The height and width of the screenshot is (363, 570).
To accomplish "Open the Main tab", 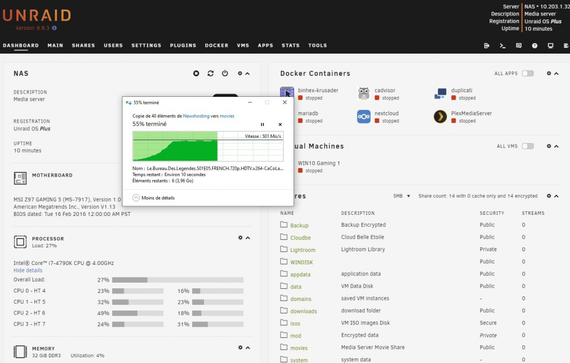I will pyautogui.click(x=55, y=46).
